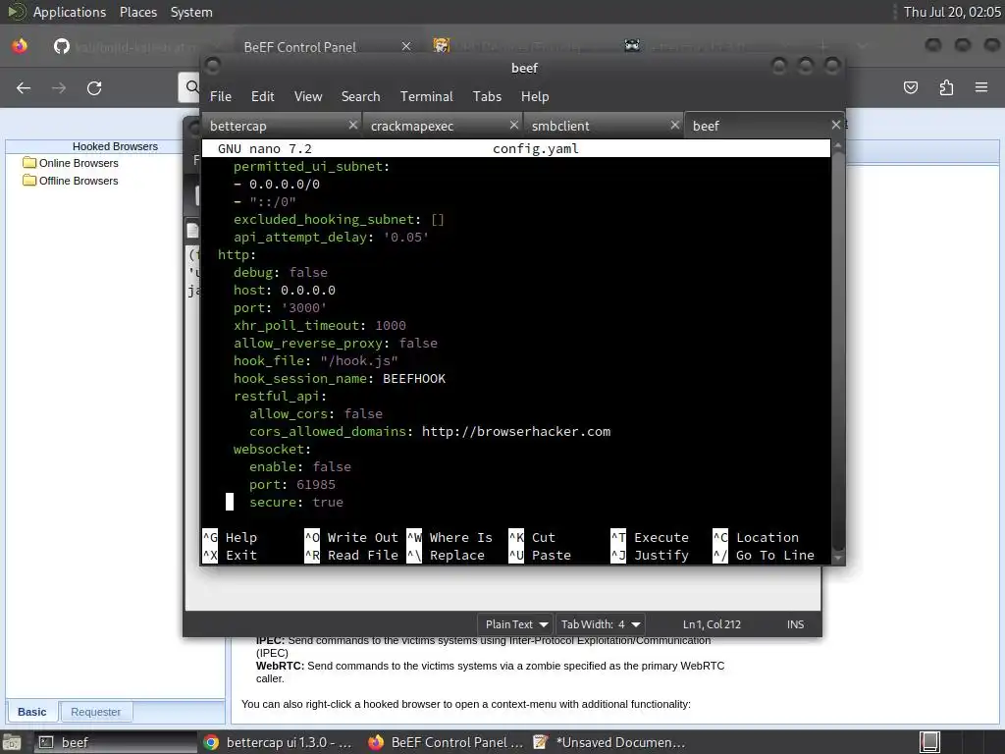This screenshot has width=1005, height=754.
Task: Open the Tabs menu in the terminal
Action: [x=487, y=96]
